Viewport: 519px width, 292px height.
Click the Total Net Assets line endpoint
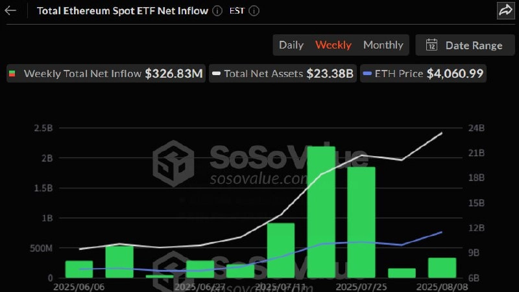[441, 133]
